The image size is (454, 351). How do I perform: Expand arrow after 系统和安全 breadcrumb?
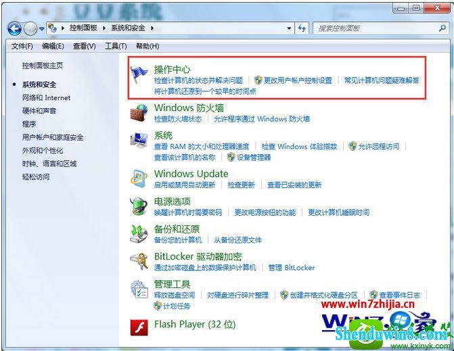[x=152, y=28]
